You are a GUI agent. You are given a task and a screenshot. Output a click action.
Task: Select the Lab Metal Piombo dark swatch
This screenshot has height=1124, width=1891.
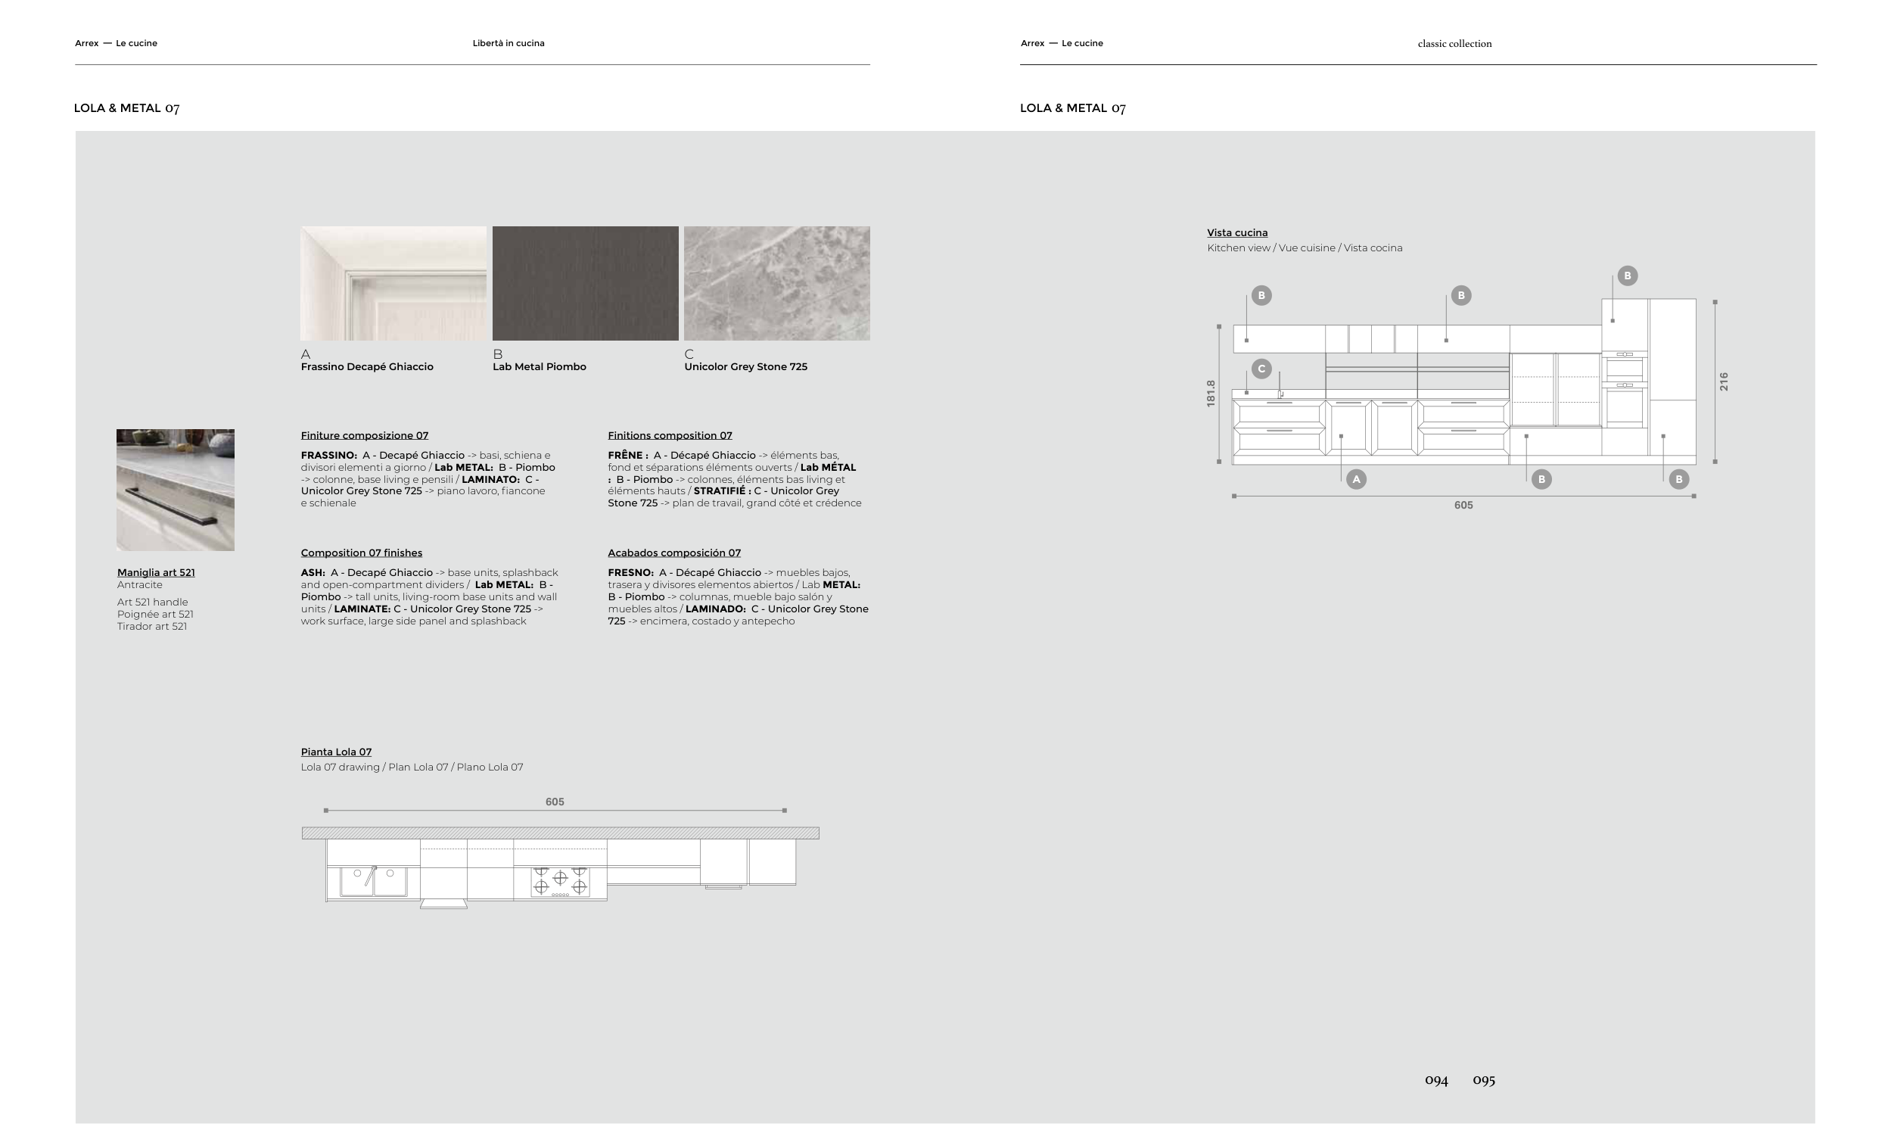(585, 283)
